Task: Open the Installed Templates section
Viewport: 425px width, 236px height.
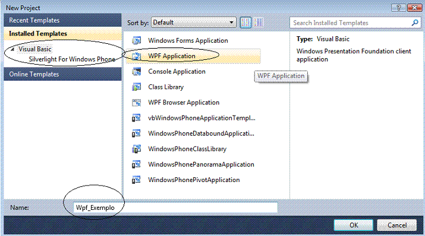Action: tap(62, 34)
